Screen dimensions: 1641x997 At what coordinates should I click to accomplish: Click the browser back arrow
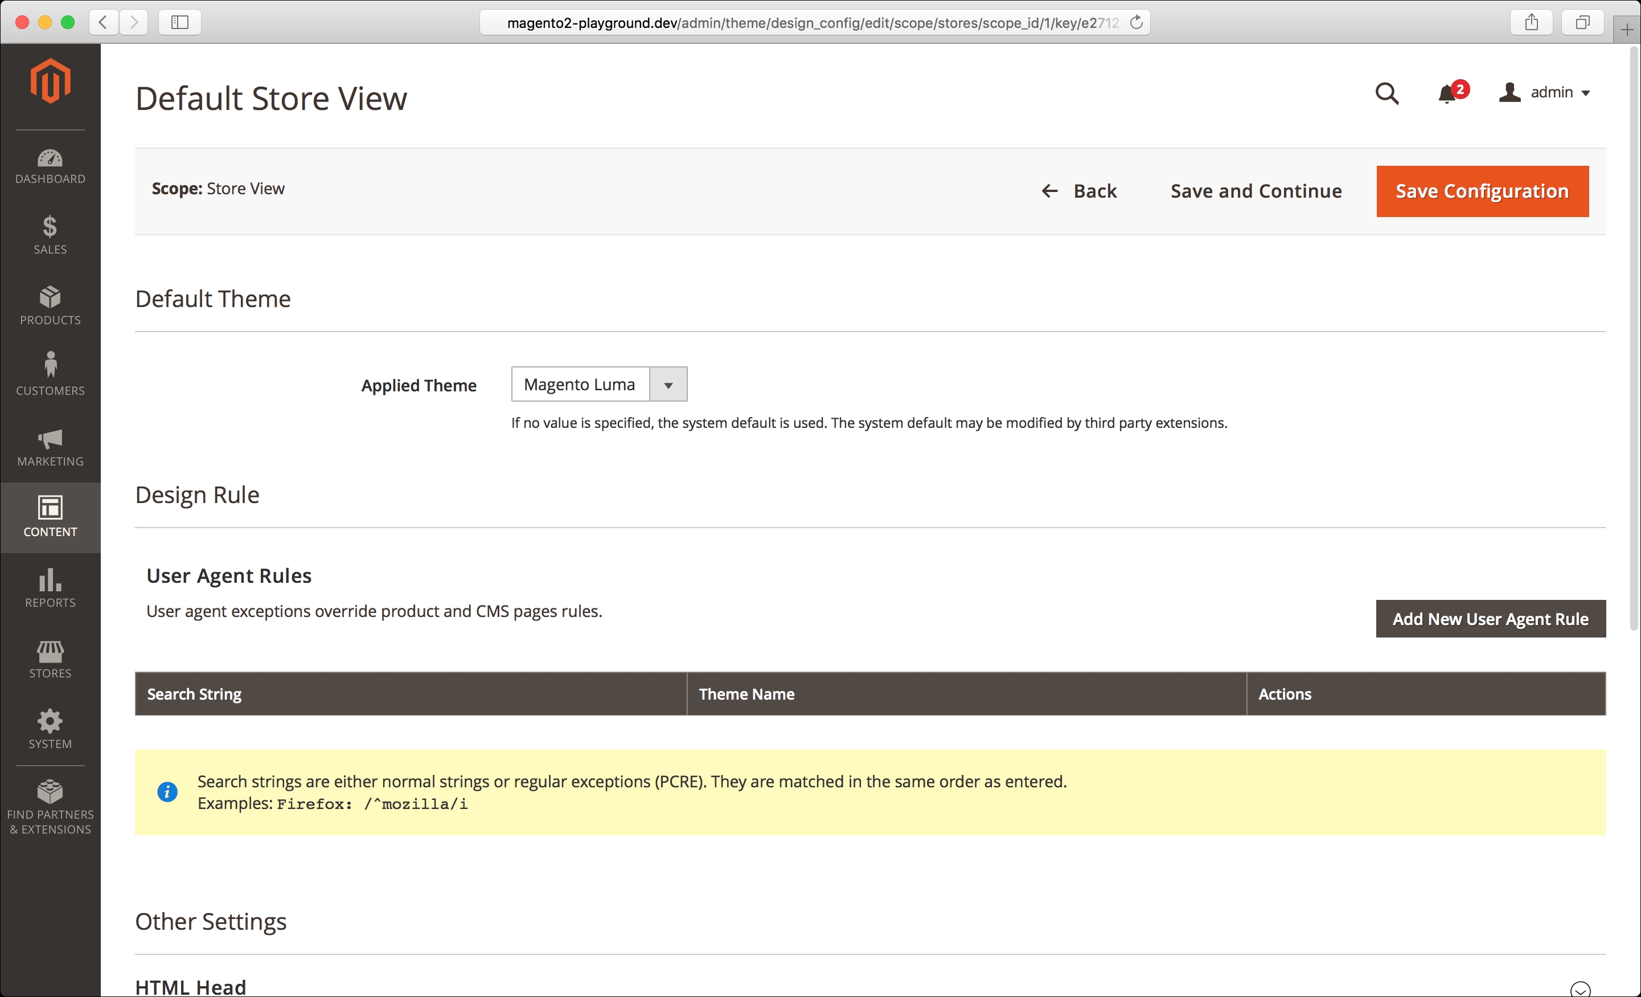[103, 22]
